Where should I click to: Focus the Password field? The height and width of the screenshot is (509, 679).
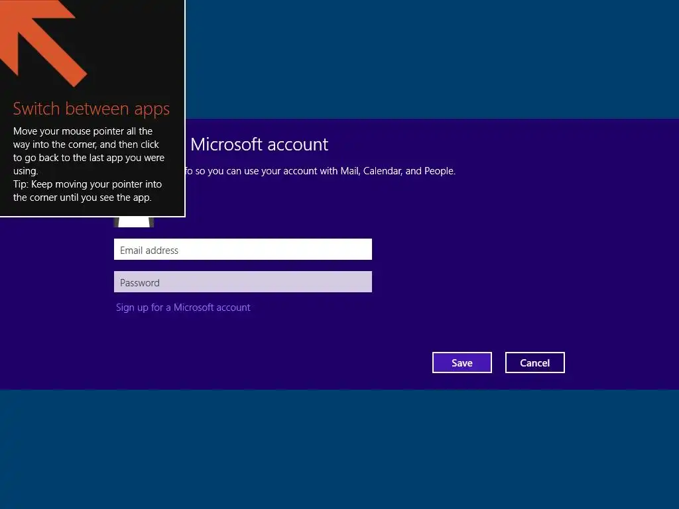tap(243, 282)
